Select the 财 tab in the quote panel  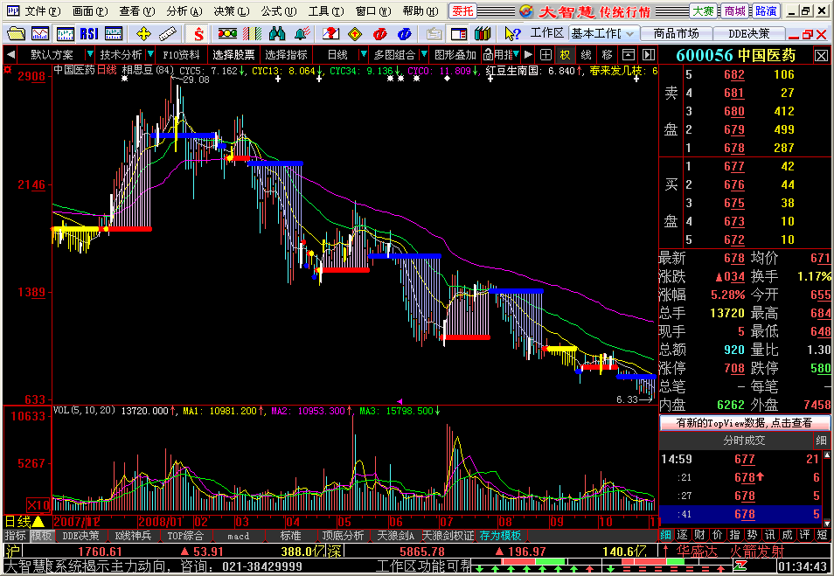pos(699,535)
